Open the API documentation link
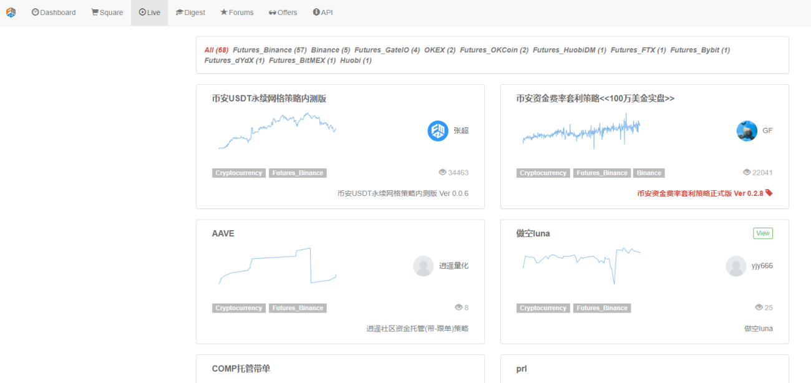The height and width of the screenshot is (383, 811). pyautogui.click(x=323, y=12)
